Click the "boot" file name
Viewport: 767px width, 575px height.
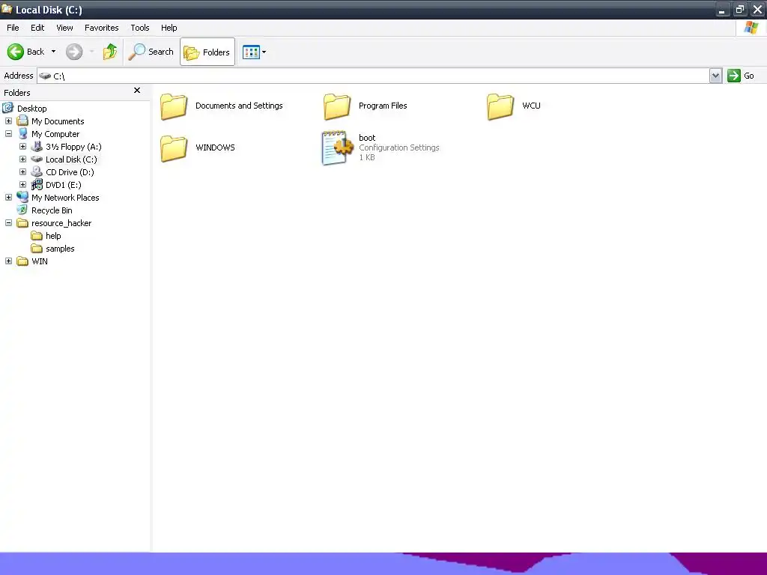(367, 138)
